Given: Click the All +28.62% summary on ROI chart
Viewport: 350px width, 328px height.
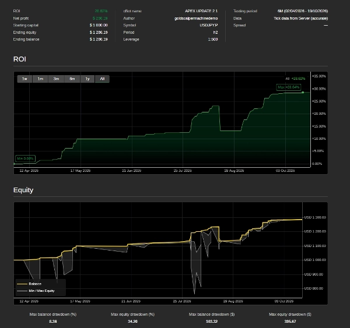Looking at the screenshot, I should pyautogui.click(x=295, y=79).
